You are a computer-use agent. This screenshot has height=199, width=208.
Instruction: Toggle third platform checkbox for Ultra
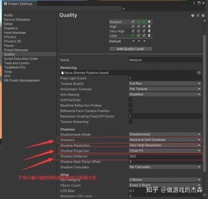point(144,35)
